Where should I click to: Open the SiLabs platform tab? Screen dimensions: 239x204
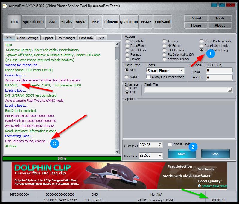[x=67, y=22]
